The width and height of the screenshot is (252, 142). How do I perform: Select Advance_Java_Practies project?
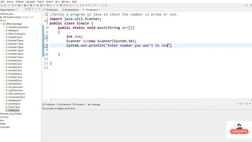(x=11, y=114)
